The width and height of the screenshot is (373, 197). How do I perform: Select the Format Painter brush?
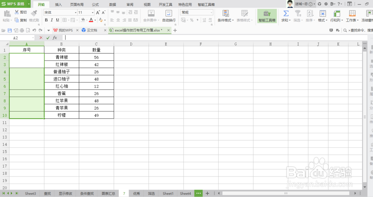(34, 13)
